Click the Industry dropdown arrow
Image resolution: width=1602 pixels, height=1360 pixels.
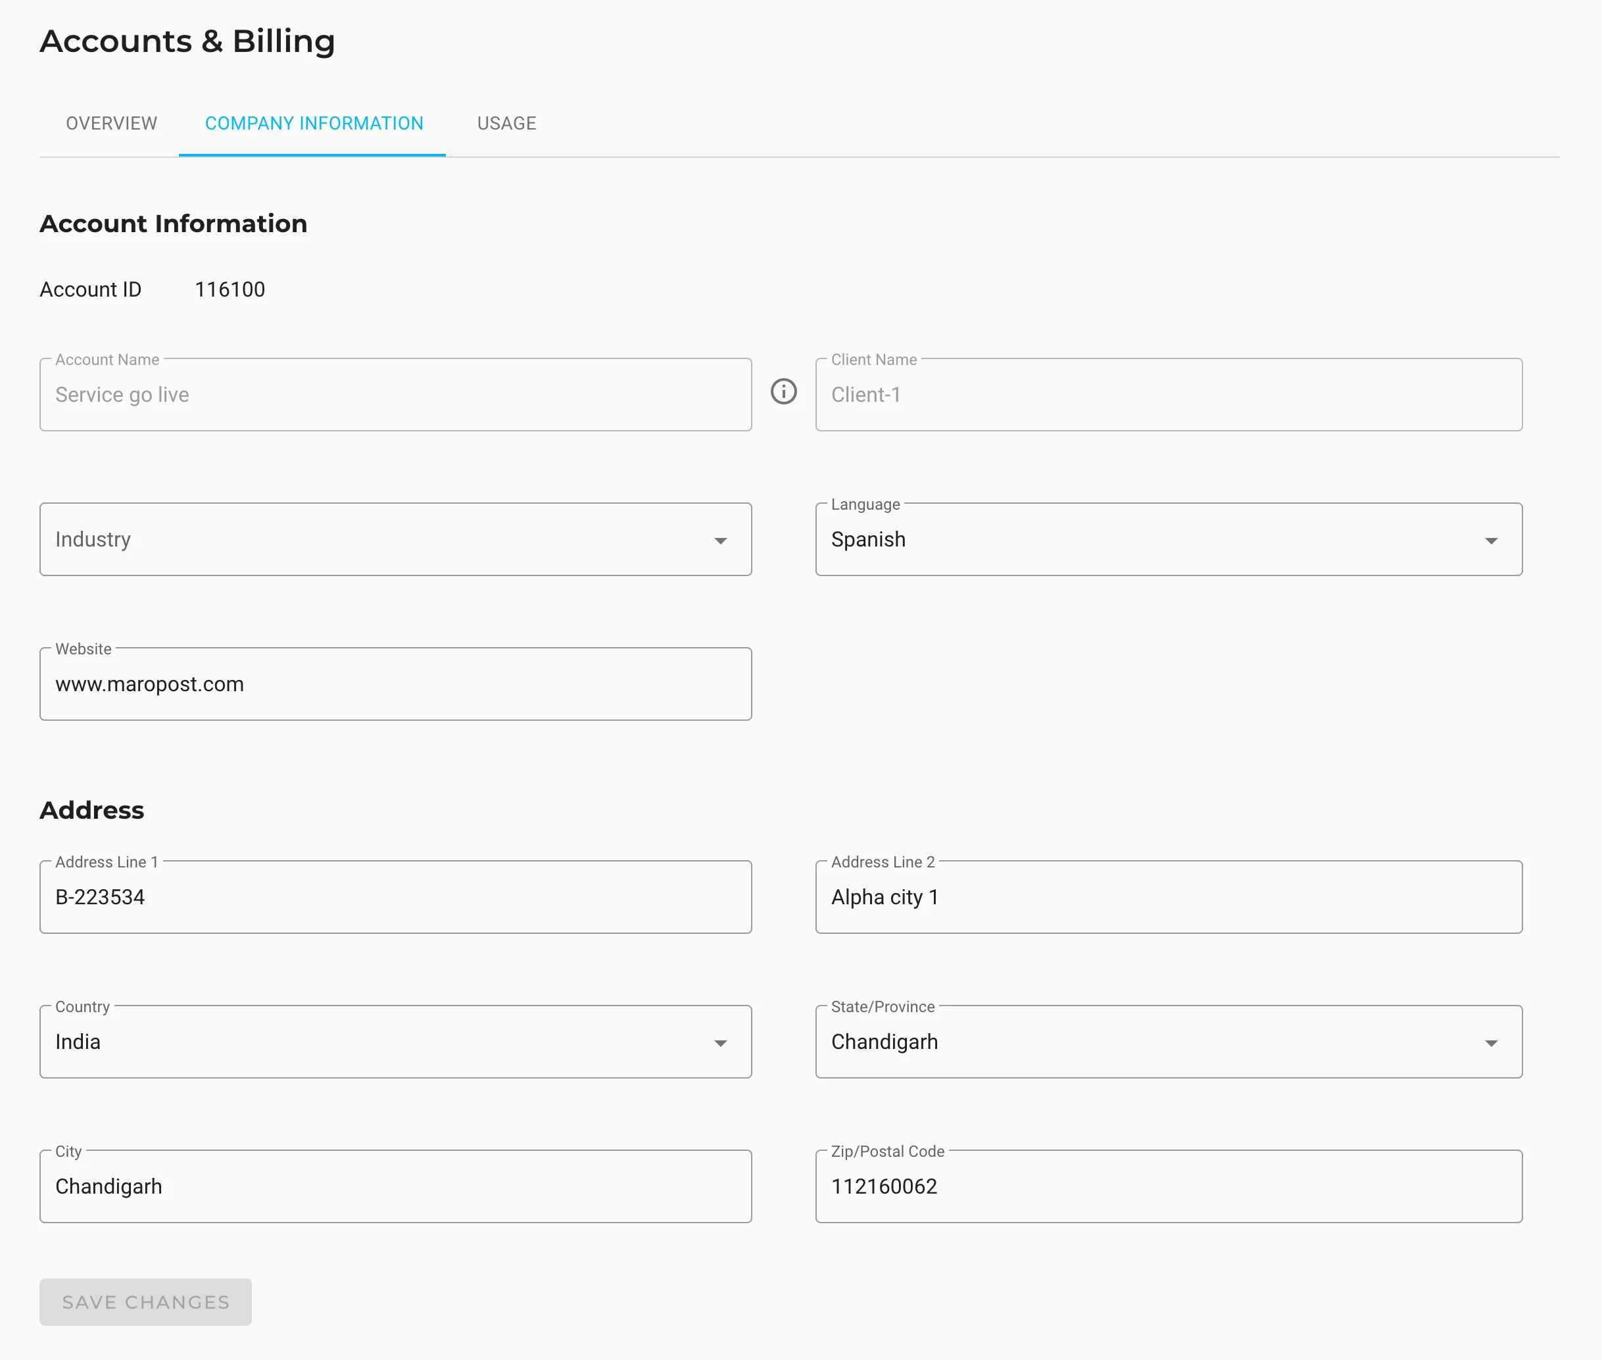click(x=720, y=541)
